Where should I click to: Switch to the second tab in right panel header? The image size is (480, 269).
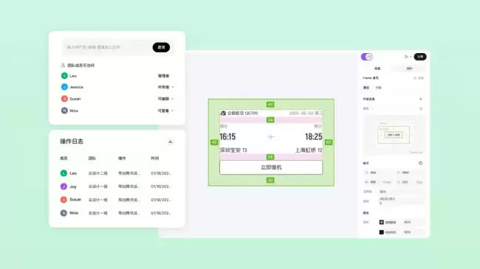(409, 69)
